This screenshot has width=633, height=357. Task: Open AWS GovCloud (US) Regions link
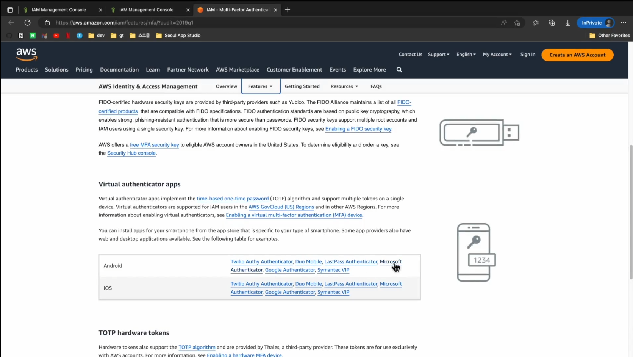pyautogui.click(x=281, y=207)
